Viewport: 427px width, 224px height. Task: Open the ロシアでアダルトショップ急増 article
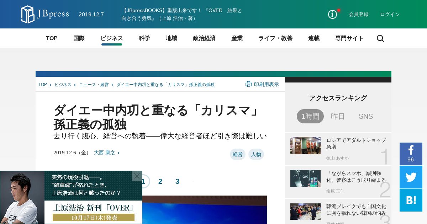click(356, 144)
